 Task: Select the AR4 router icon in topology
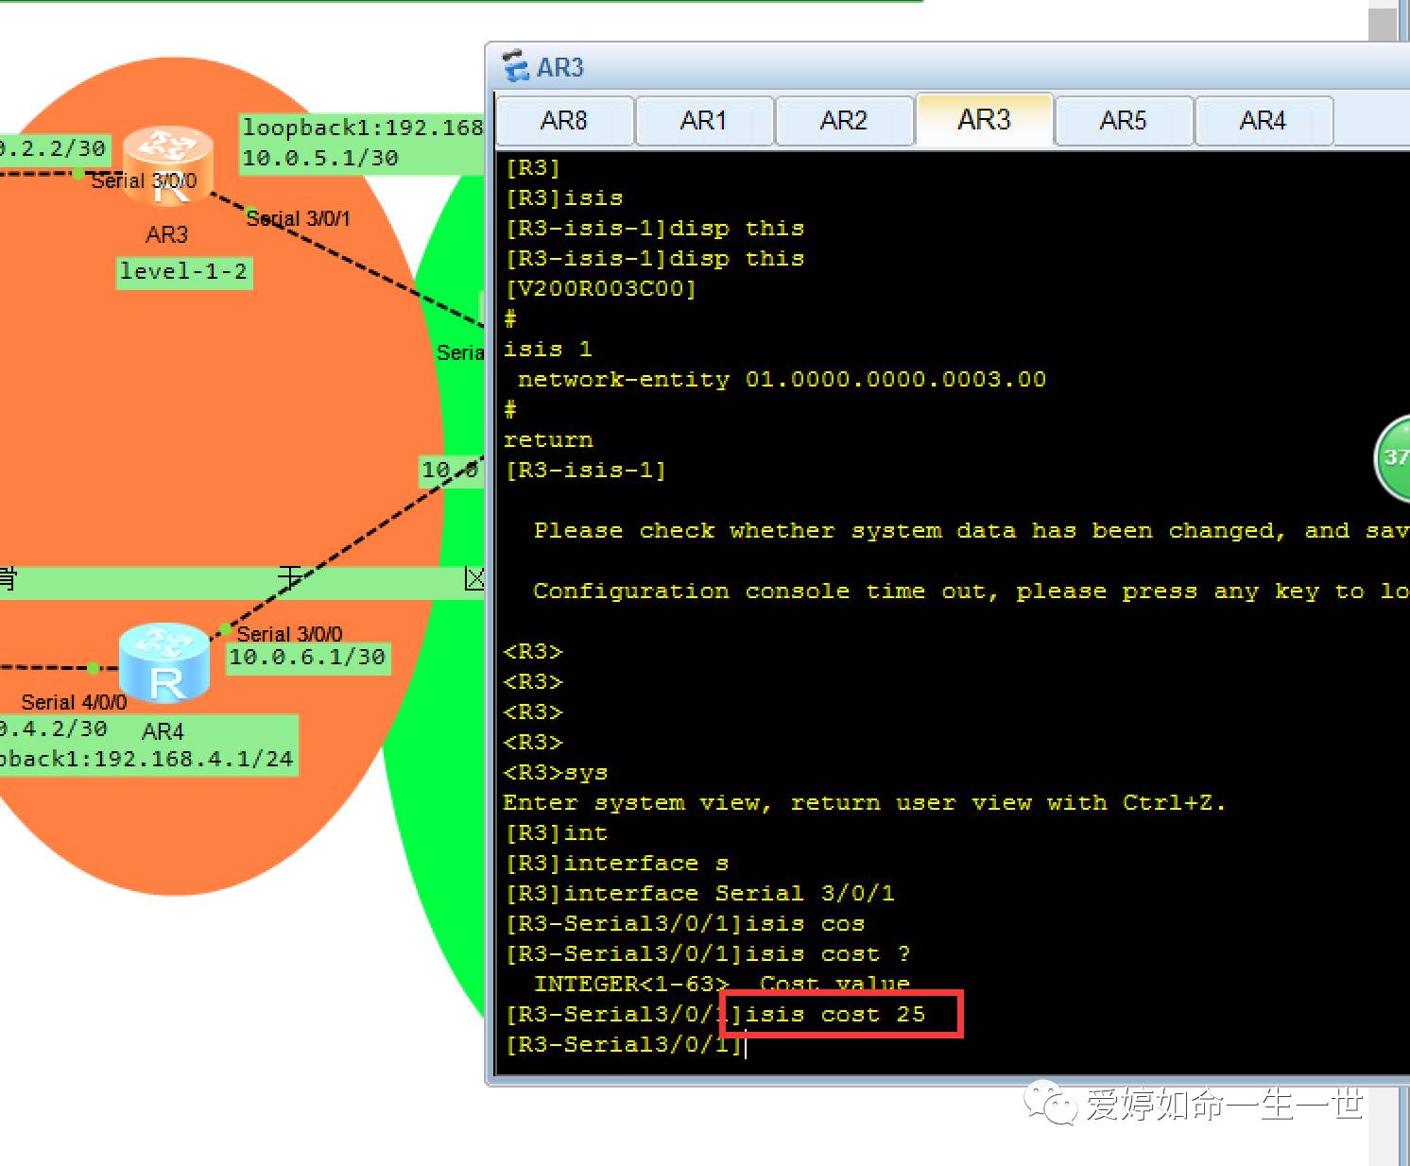[164, 662]
